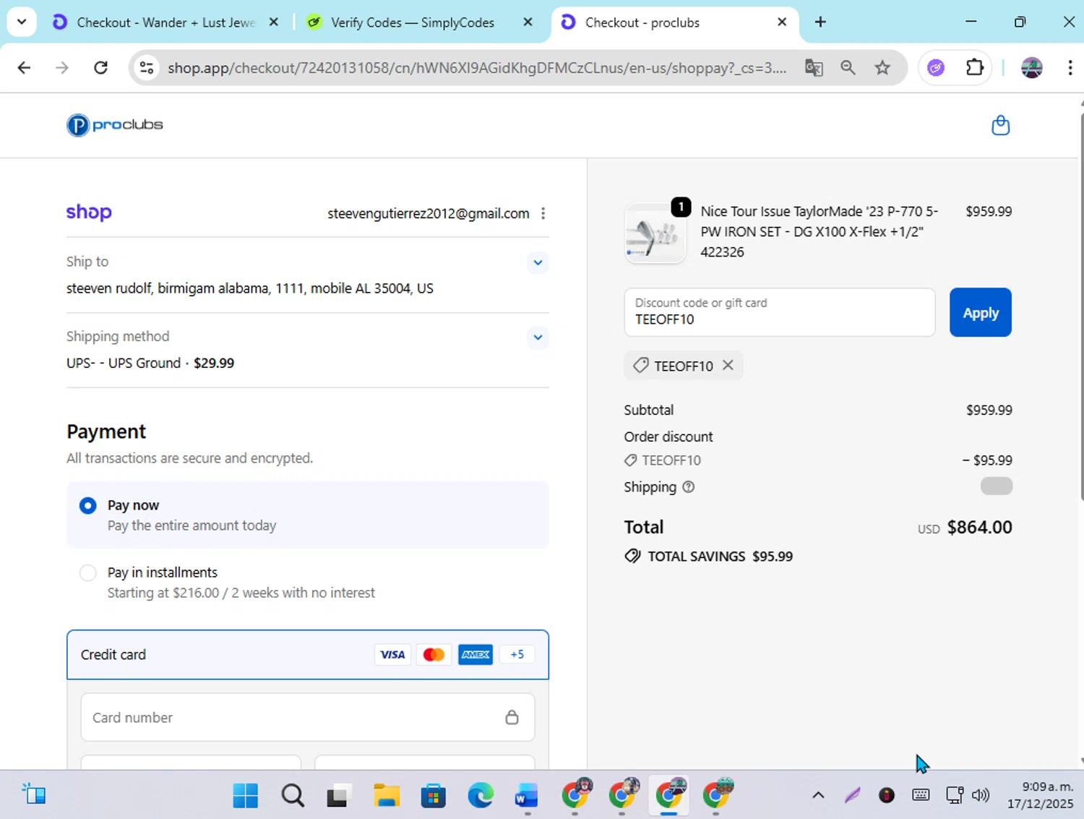1084x819 pixels.
Task: Click the Visa card icon
Action: click(x=392, y=654)
